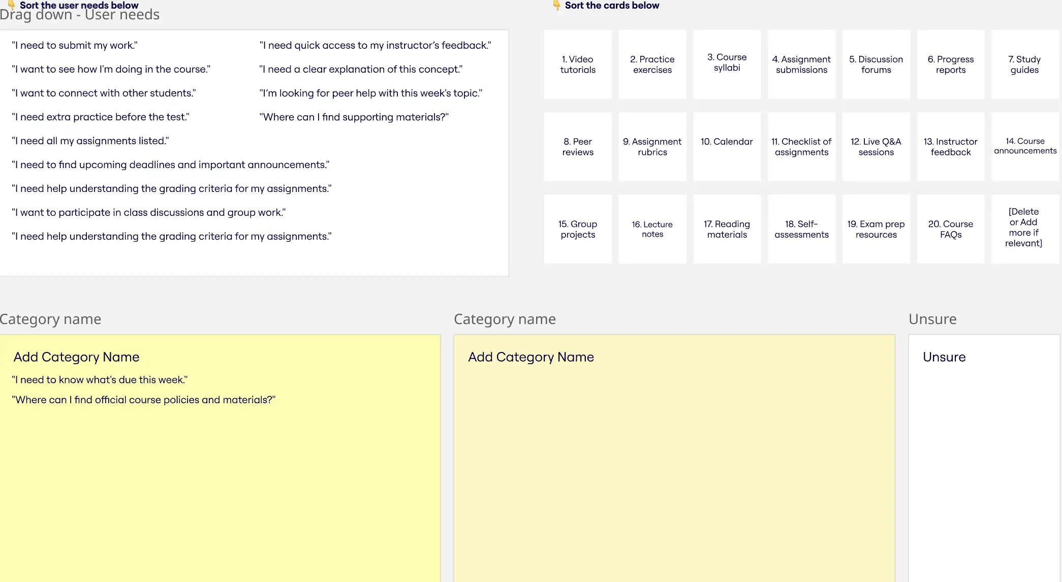Click the '14. Course announcements' card

point(1025,147)
